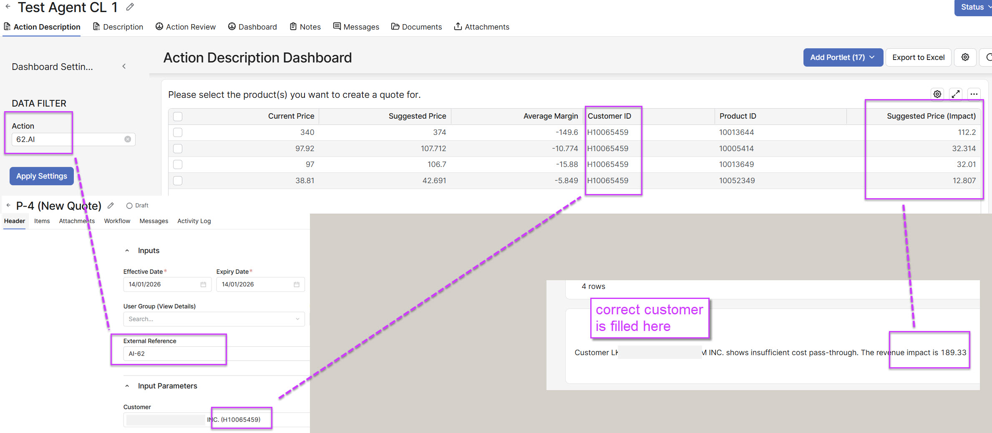This screenshot has height=433, width=992.
Task: Open the Add Portlet (17) dropdown
Action: (843, 57)
